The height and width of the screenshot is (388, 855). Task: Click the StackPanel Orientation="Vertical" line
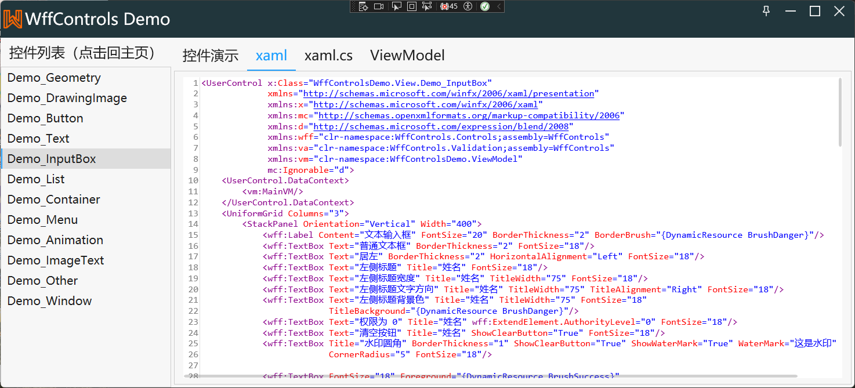click(x=362, y=224)
